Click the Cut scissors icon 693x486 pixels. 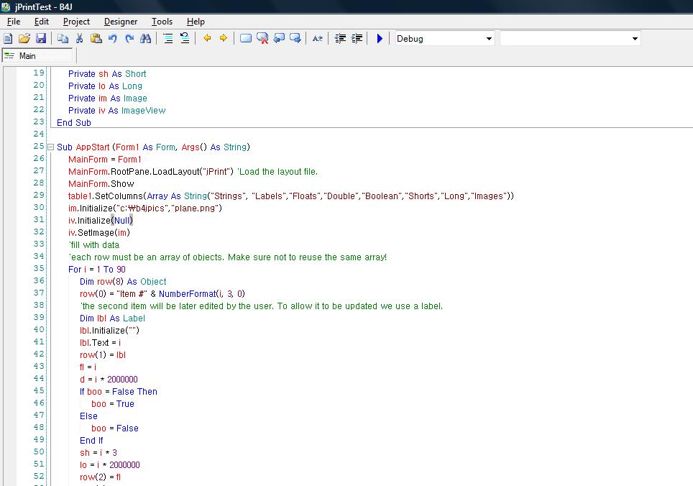pyautogui.click(x=79, y=39)
